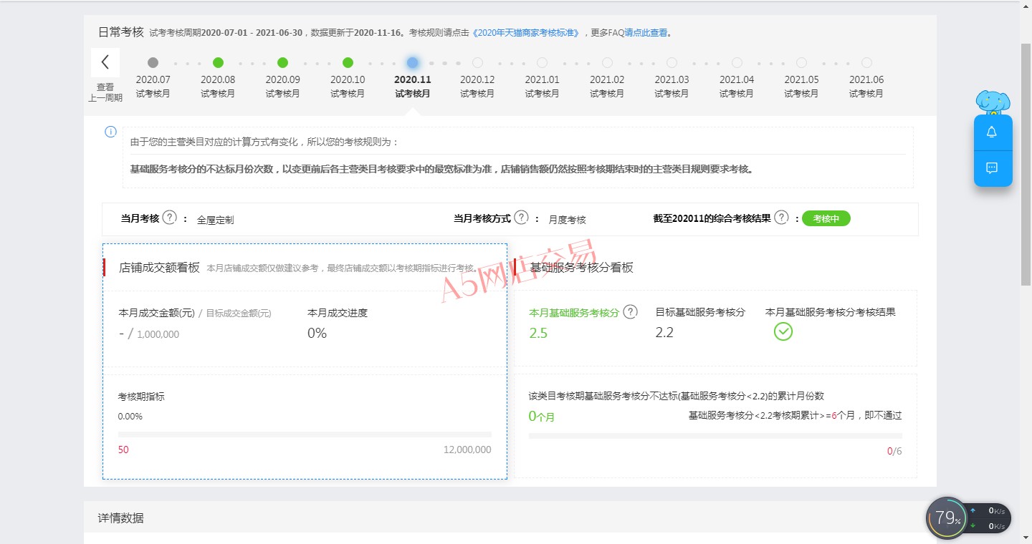Click the green checkmark result icon

click(783, 331)
